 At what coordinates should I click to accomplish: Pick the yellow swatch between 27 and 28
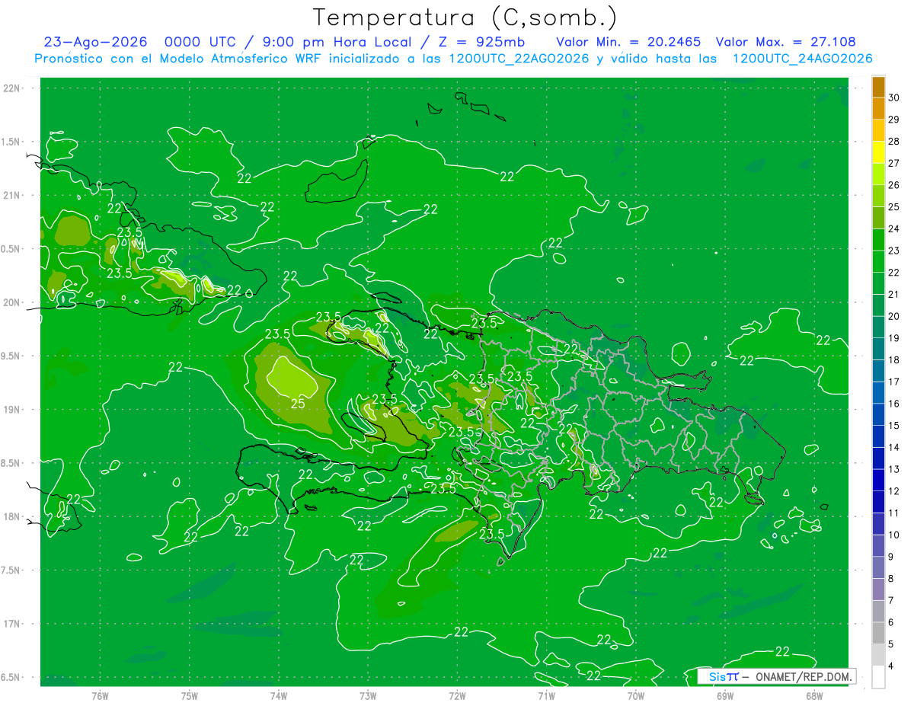click(x=878, y=152)
